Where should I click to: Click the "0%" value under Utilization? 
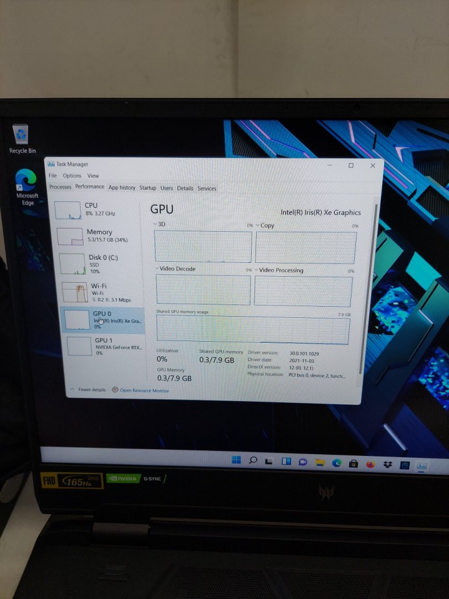coord(162,359)
